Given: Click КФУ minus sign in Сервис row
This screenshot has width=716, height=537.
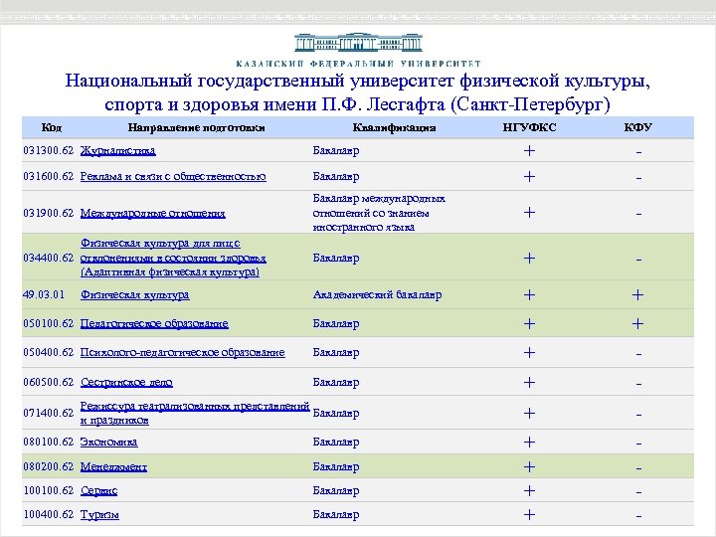Looking at the screenshot, I should tap(638, 492).
